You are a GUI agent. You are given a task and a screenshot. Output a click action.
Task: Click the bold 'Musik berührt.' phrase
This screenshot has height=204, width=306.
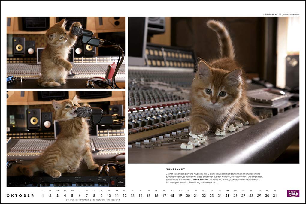[201, 179]
